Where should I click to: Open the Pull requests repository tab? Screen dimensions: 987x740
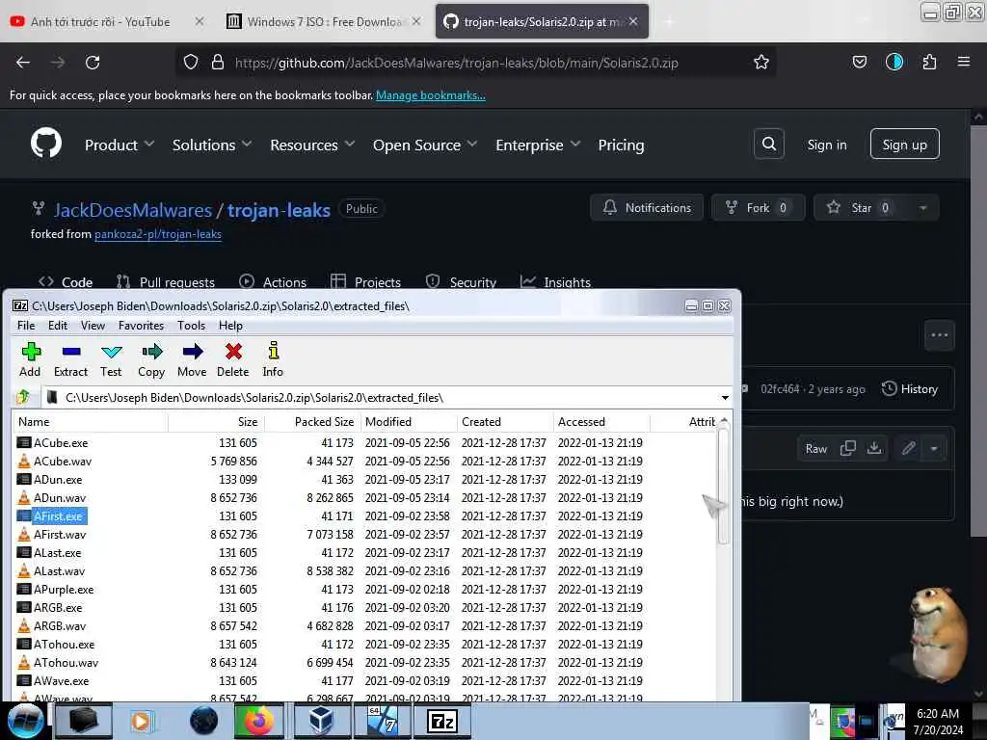(x=166, y=282)
